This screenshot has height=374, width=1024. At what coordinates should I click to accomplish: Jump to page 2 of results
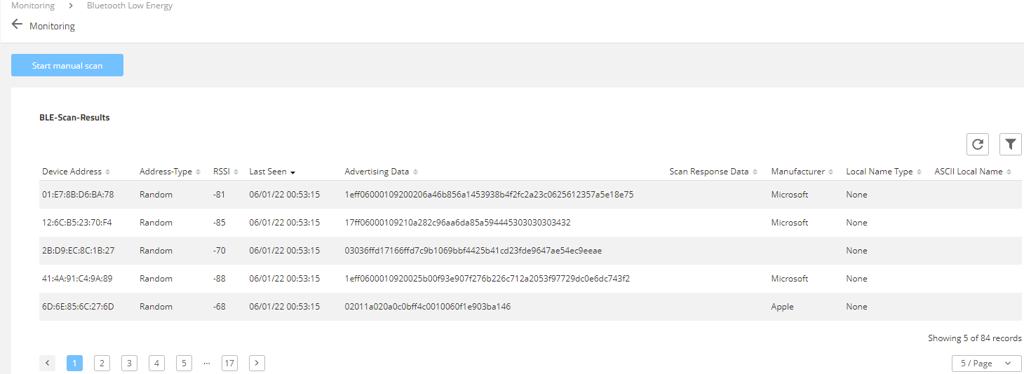tap(102, 363)
